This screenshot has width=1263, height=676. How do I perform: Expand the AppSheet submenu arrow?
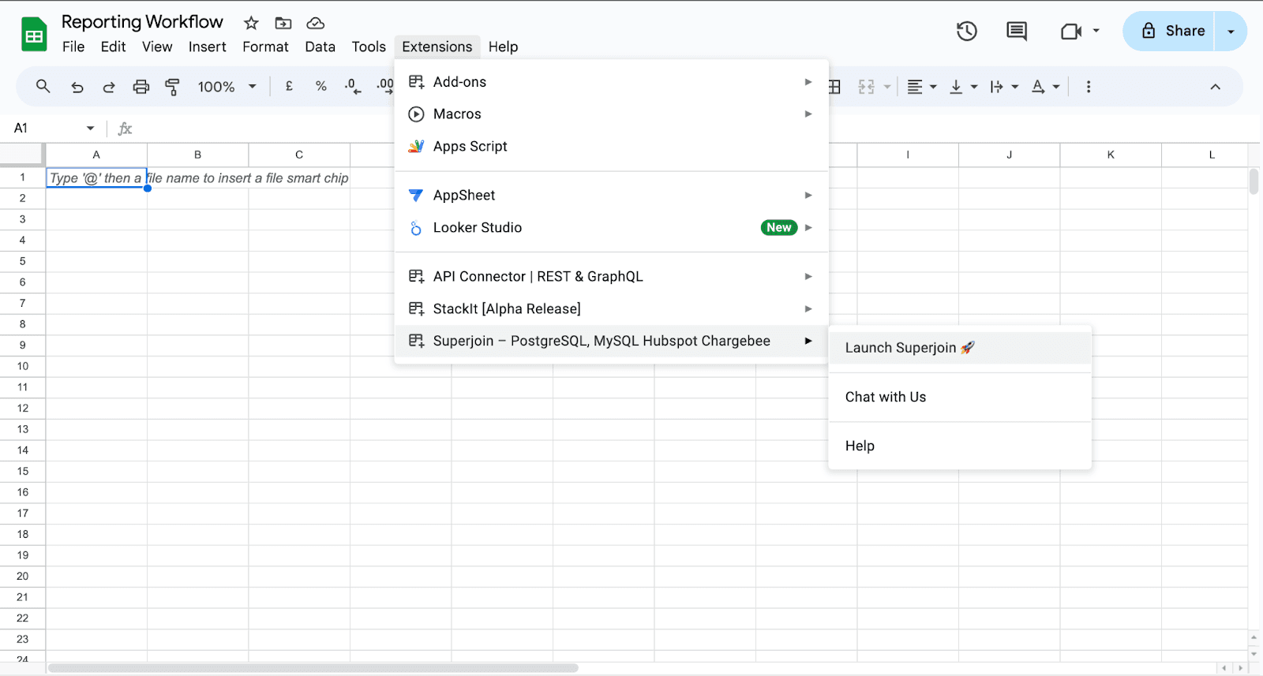pos(808,195)
